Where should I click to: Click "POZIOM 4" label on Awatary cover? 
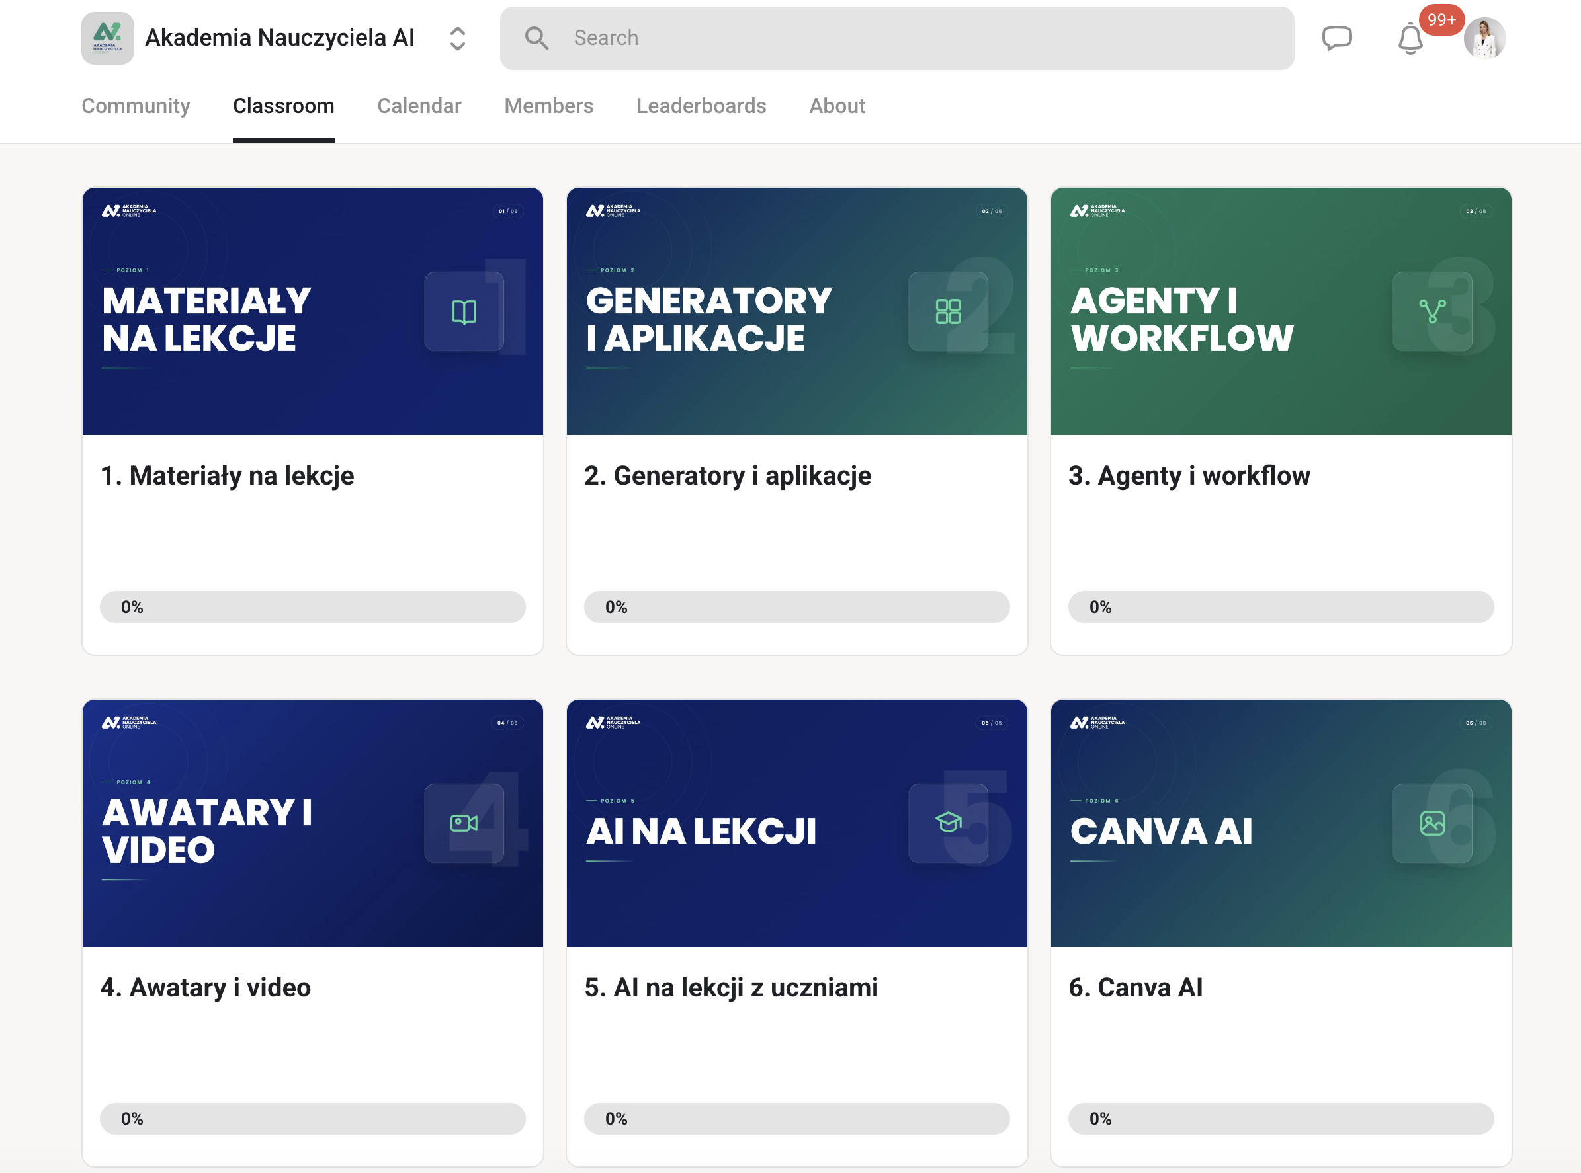coord(134,782)
